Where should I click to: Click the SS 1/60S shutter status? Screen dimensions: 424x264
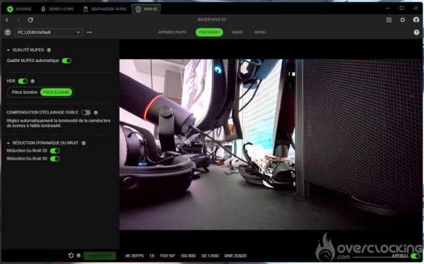[210, 255]
